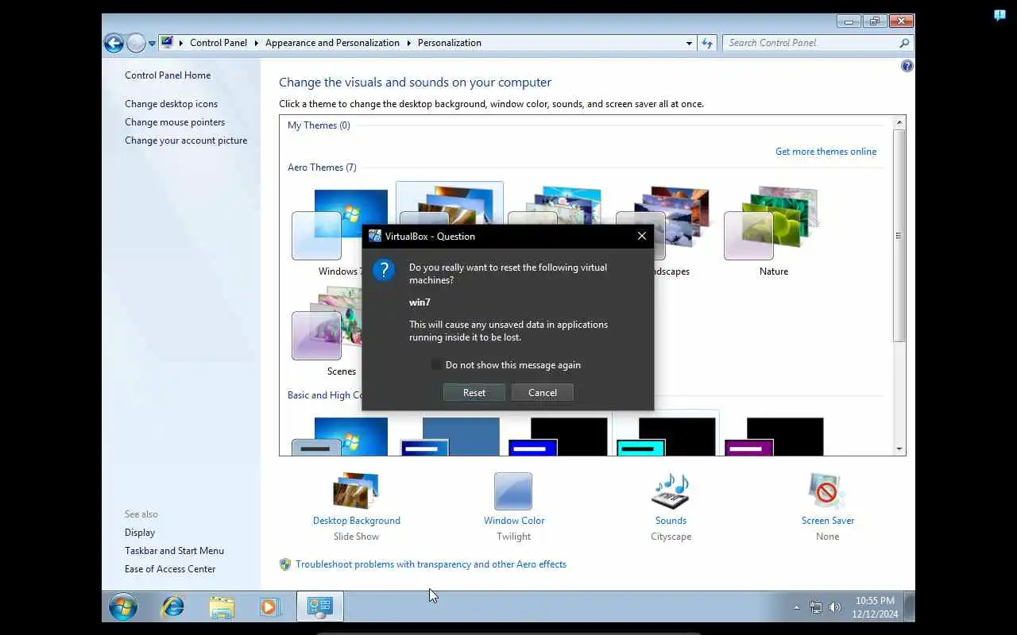Click Control Panel breadcrumb segment
This screenshot has height=635, width=1017.
tap(218, 43)
